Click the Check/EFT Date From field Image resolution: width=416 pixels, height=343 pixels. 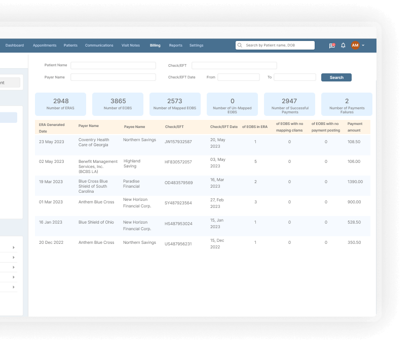click(x=238, y=77)
